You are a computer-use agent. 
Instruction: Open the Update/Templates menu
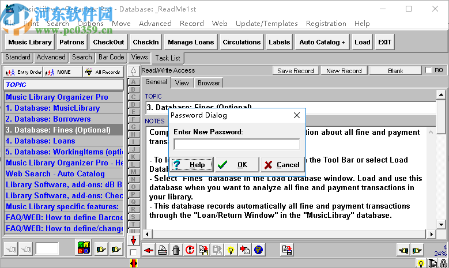click(267, 24)
